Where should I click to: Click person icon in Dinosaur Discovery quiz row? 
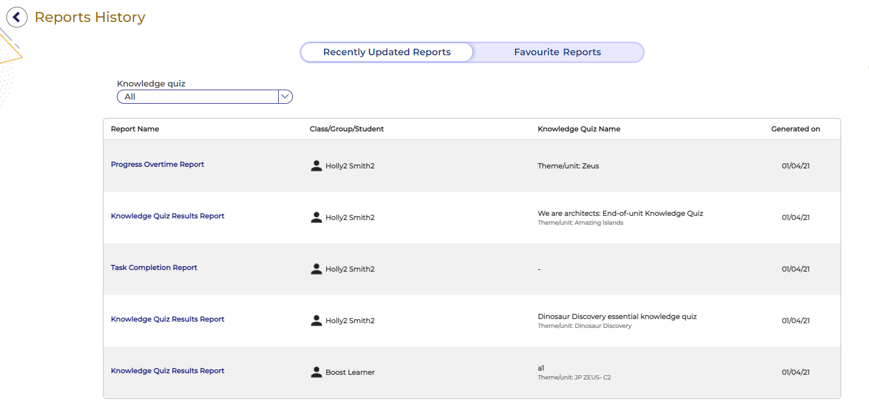pyautogui.click(x=316, y=320)
